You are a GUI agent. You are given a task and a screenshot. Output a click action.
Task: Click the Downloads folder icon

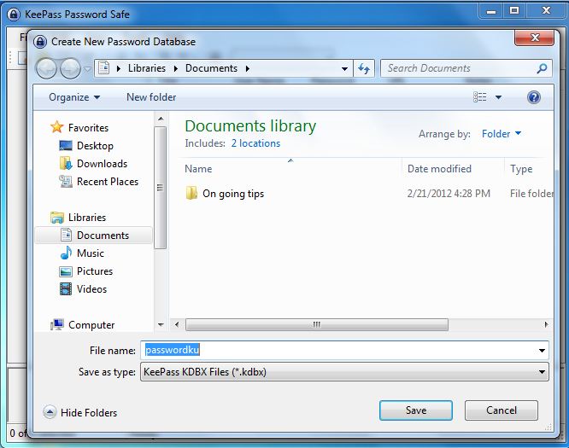[x=66, y=164]
